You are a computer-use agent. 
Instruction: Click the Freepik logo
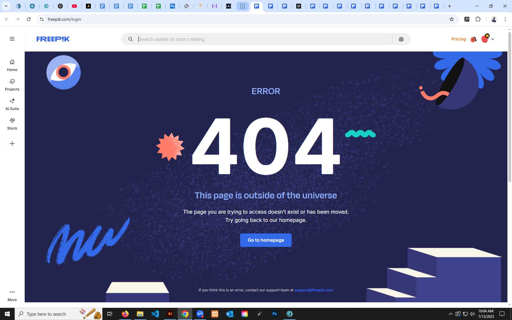(53, 39)
